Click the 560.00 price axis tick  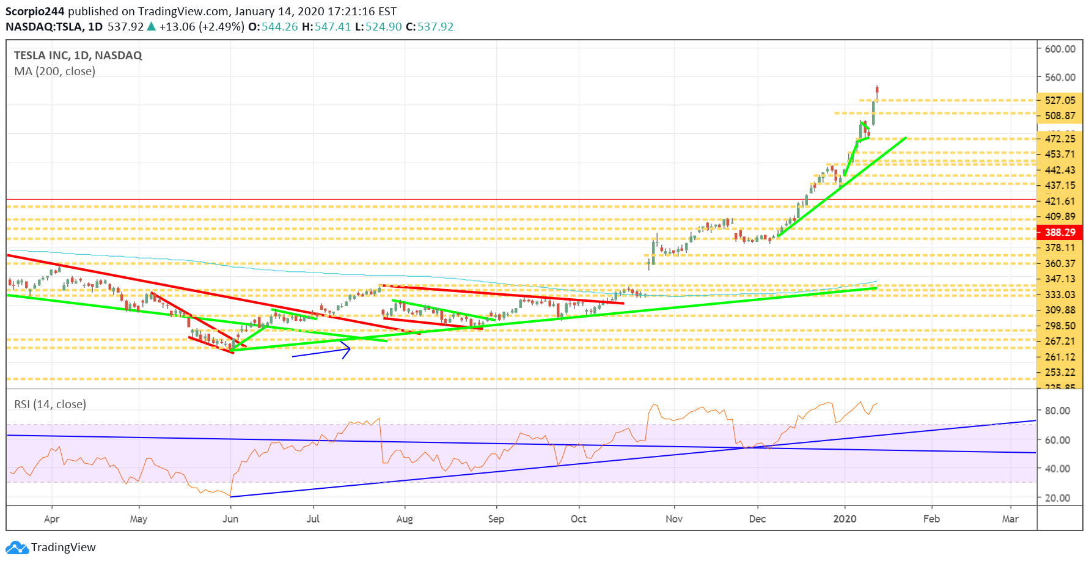pos(1060,77)
